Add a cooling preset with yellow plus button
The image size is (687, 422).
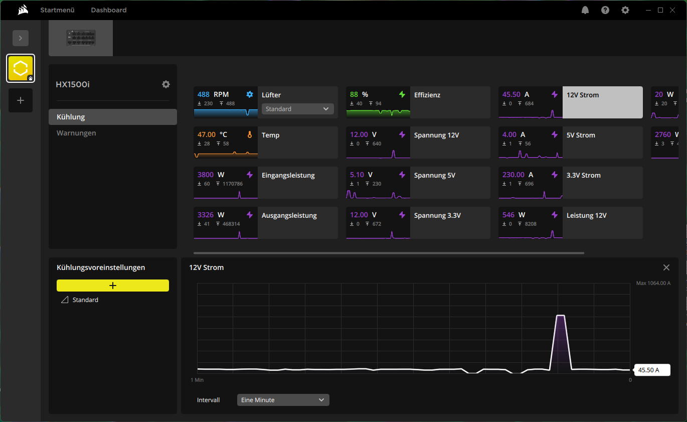113,286
